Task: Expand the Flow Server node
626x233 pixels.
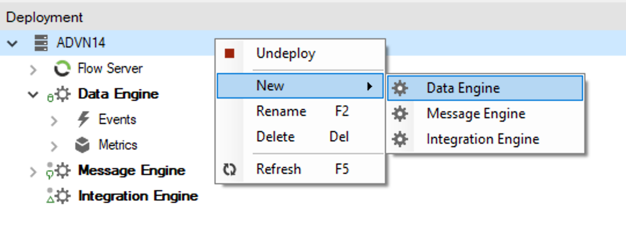Action: coord(34,70)
